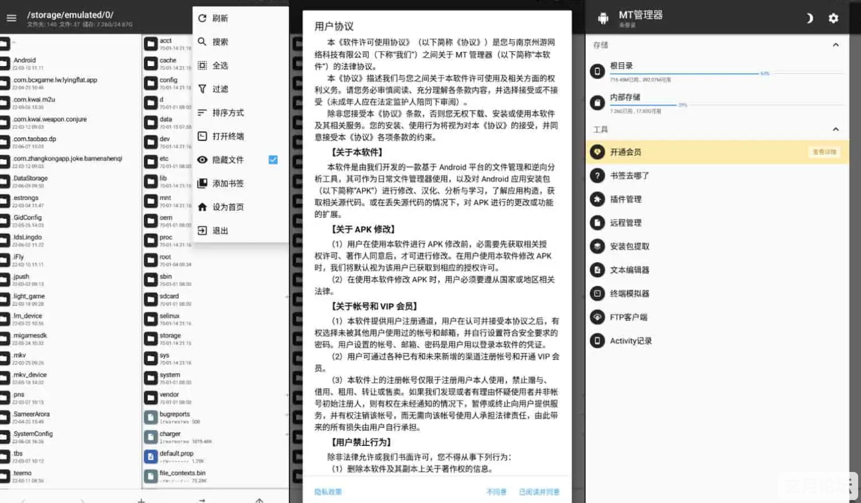
Task: Click the home icon next to 设为首页
Action: [203, 207]
